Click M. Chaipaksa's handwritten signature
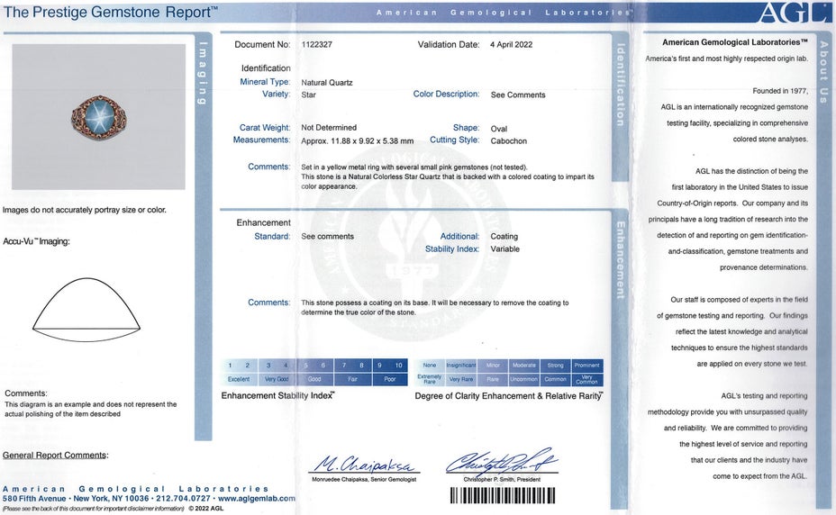The image size is (836, 515). click(364, 465)
